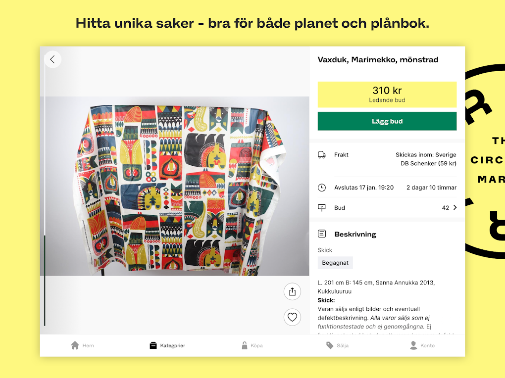Favorite the item with heart icon
505x378 pixels.
(x=292, y=317)
